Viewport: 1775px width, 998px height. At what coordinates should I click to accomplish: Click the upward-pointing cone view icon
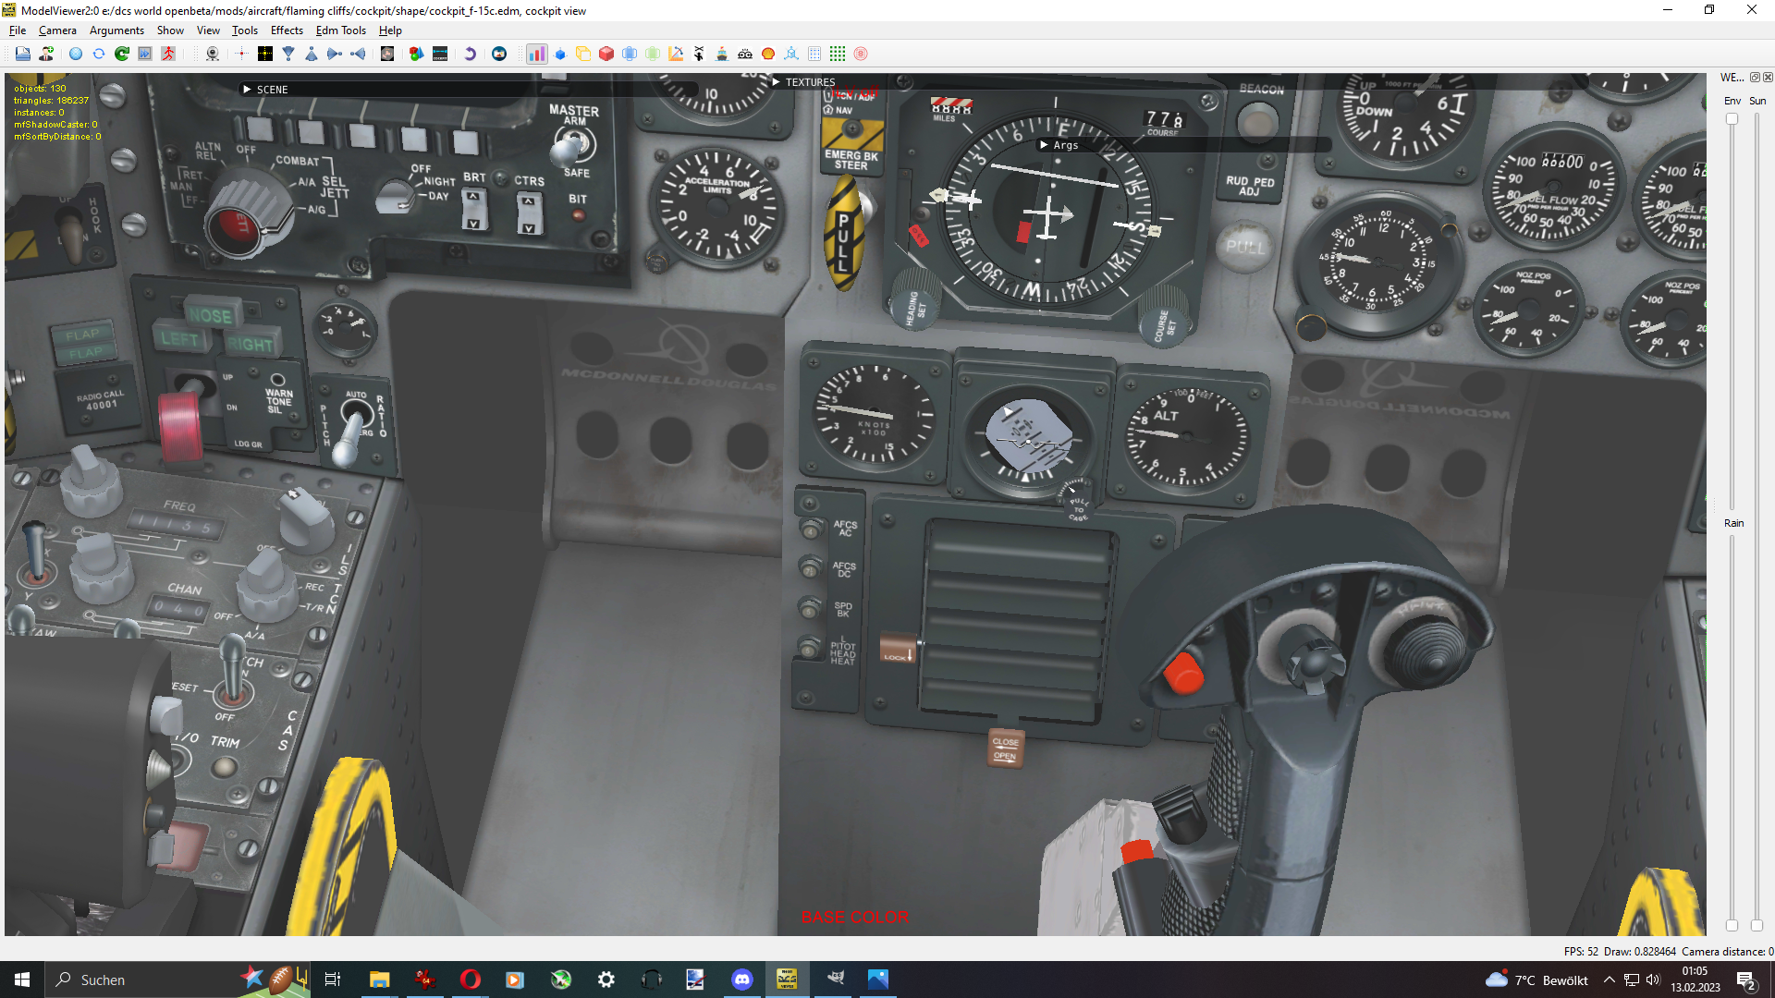(x=312, y=54)
